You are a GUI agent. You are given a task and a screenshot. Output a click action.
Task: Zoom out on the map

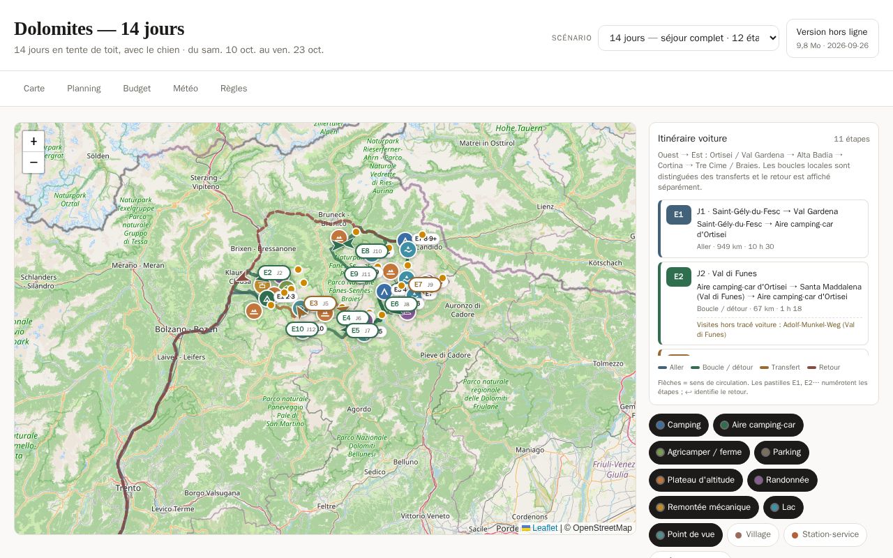(x=33, y=163)
